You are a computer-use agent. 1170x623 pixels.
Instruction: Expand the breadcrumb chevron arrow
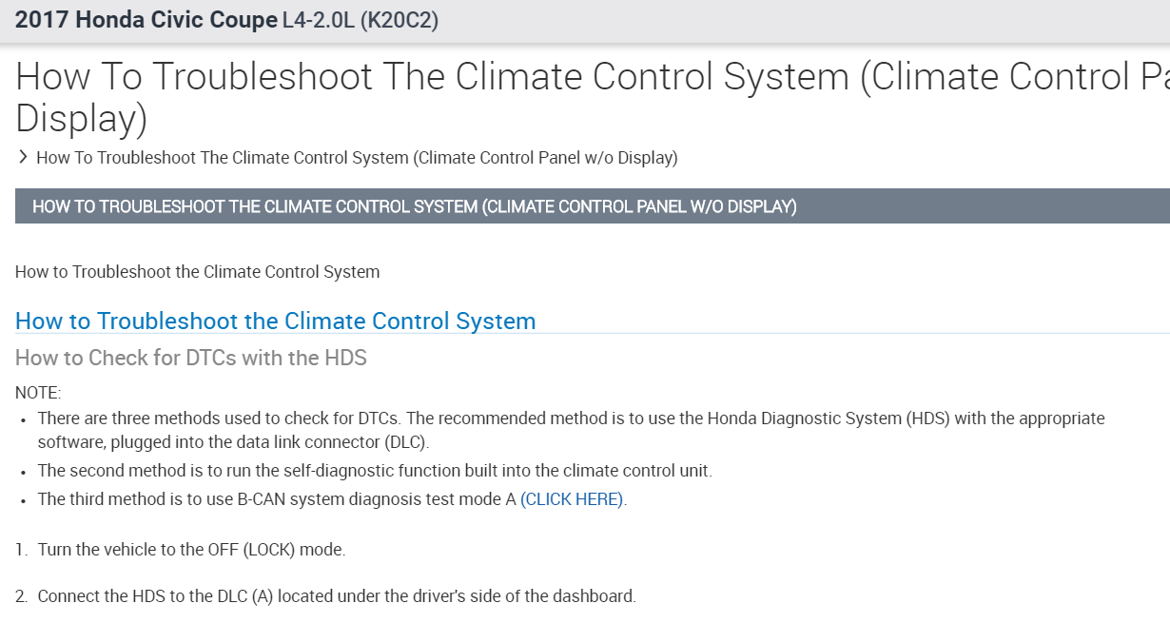[x=23, y=157]
